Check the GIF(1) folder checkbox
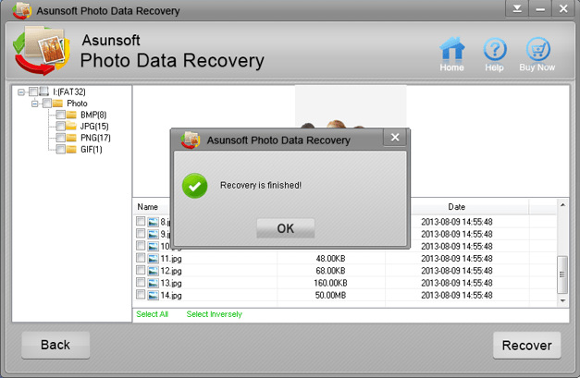Viewport: 580px width, 378px height. pos(60,150)
